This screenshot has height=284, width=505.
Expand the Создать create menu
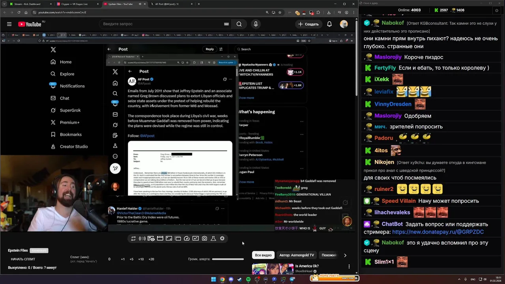[x=308, y=24]
